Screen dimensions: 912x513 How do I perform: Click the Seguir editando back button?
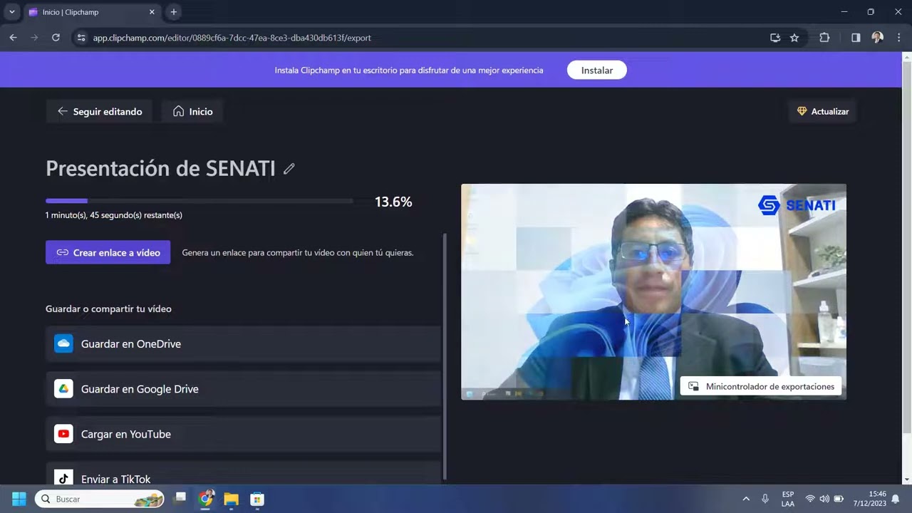click(x=99, y=112)
